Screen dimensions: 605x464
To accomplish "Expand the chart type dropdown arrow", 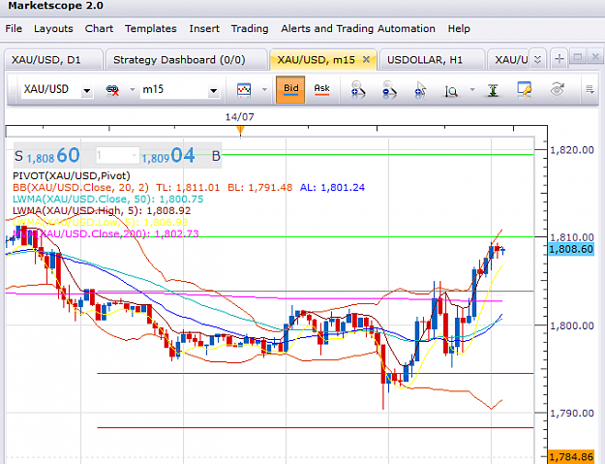I will pyautogui.click(x=264, y=90).
